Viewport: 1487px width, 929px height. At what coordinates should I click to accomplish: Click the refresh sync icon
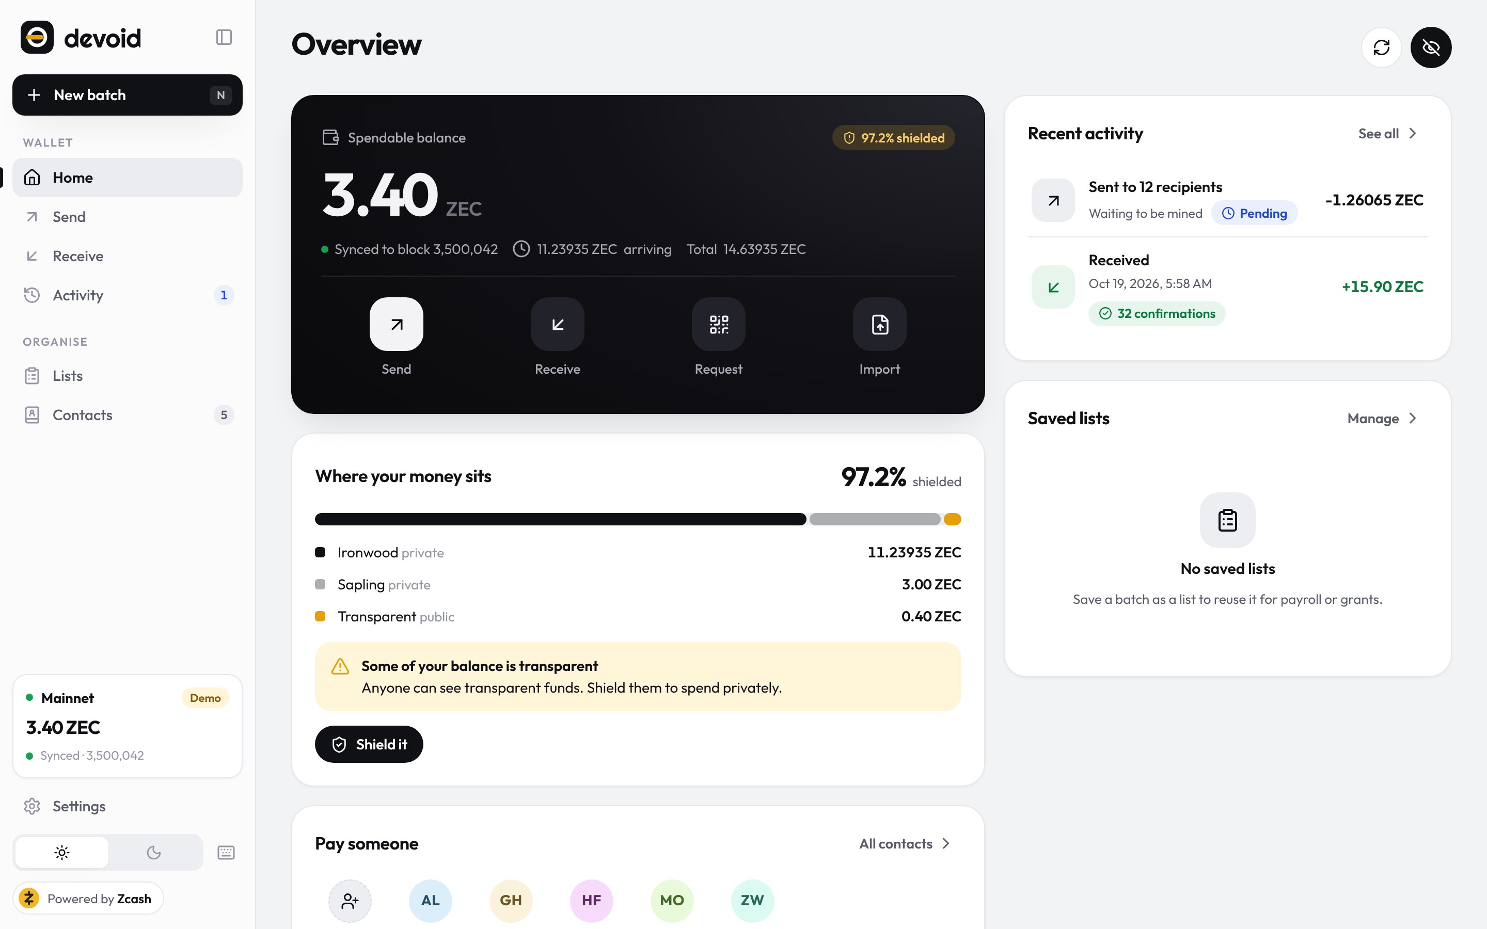pos(1381,47)
